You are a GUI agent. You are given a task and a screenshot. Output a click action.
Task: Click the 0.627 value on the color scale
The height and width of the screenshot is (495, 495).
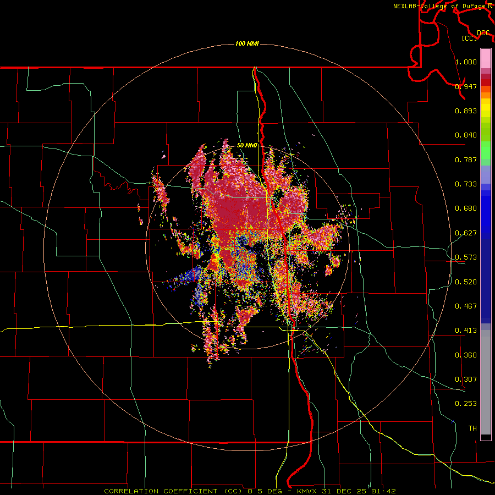coord(466,233)
